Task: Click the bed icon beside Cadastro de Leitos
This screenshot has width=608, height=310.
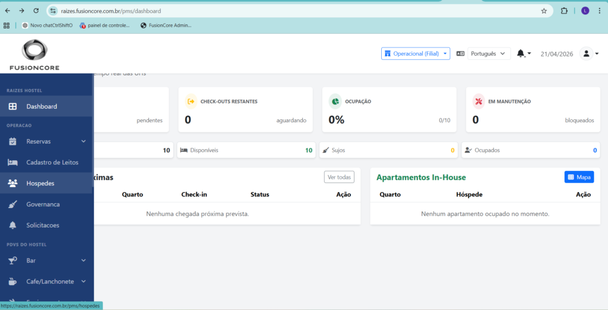Action: click(x=12, y=163)
